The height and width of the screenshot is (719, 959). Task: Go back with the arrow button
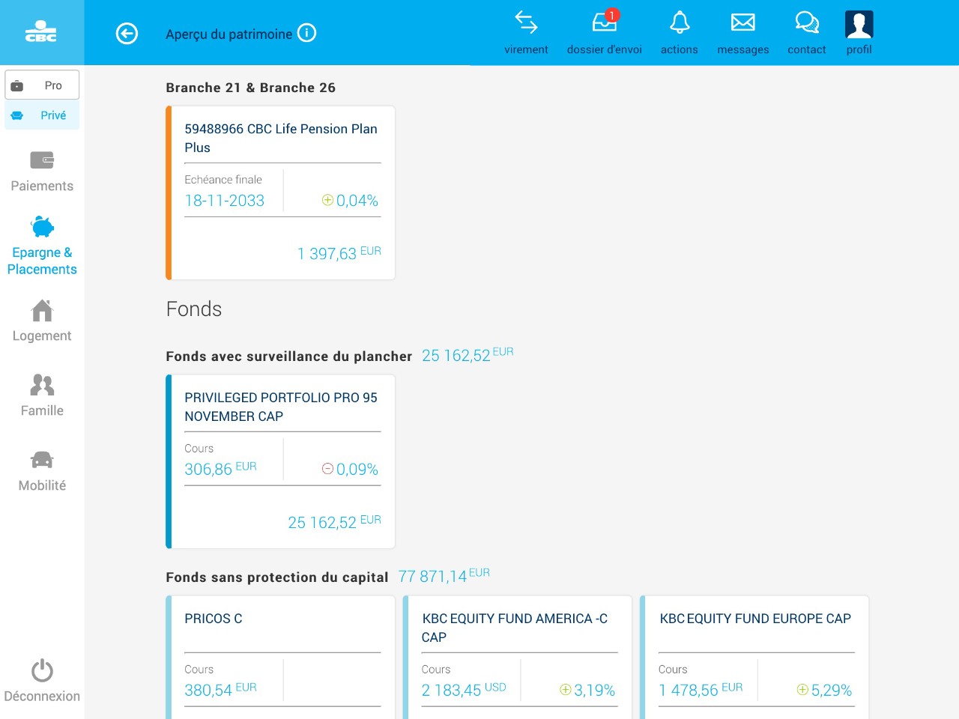(x=127, y=34)
